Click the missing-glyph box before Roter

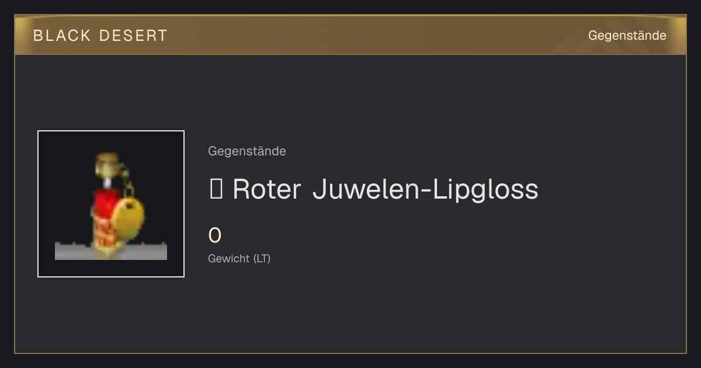point(216,189)
